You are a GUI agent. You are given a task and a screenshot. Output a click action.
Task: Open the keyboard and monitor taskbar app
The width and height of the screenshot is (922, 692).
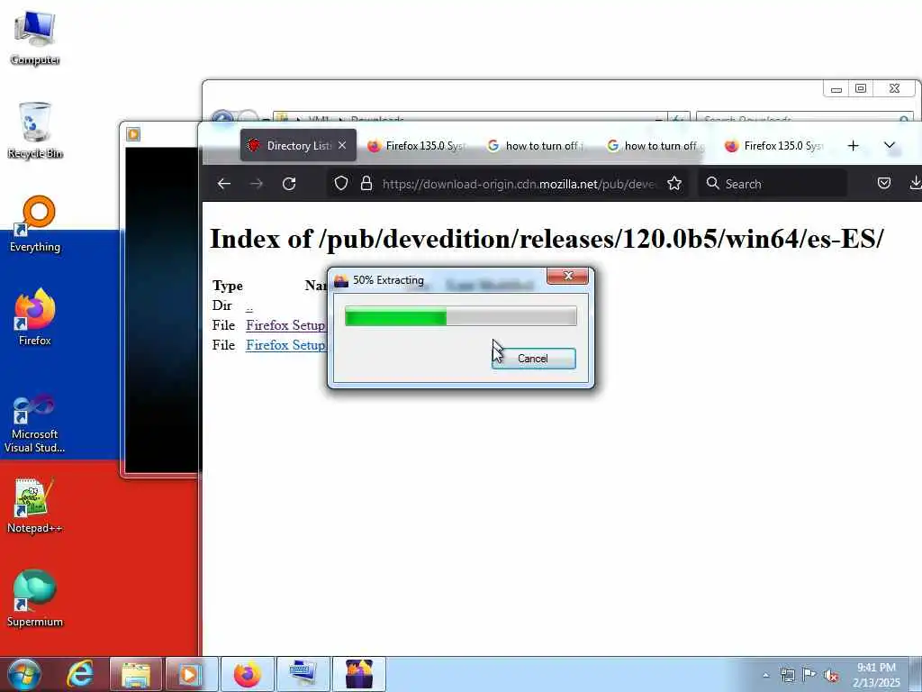tap(303, 674)
